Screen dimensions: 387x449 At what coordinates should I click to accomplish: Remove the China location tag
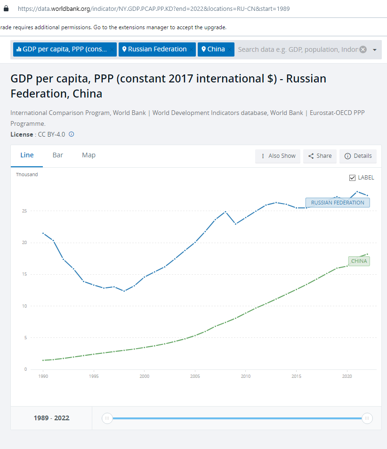pos(230,49)
